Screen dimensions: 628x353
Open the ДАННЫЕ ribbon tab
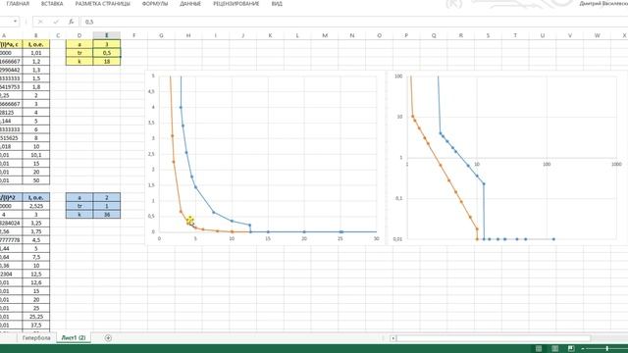[x=190, y=4]
